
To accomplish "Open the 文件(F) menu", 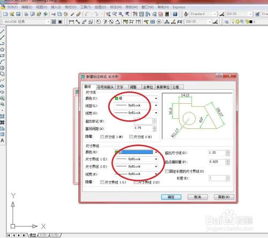I will 12,7.
